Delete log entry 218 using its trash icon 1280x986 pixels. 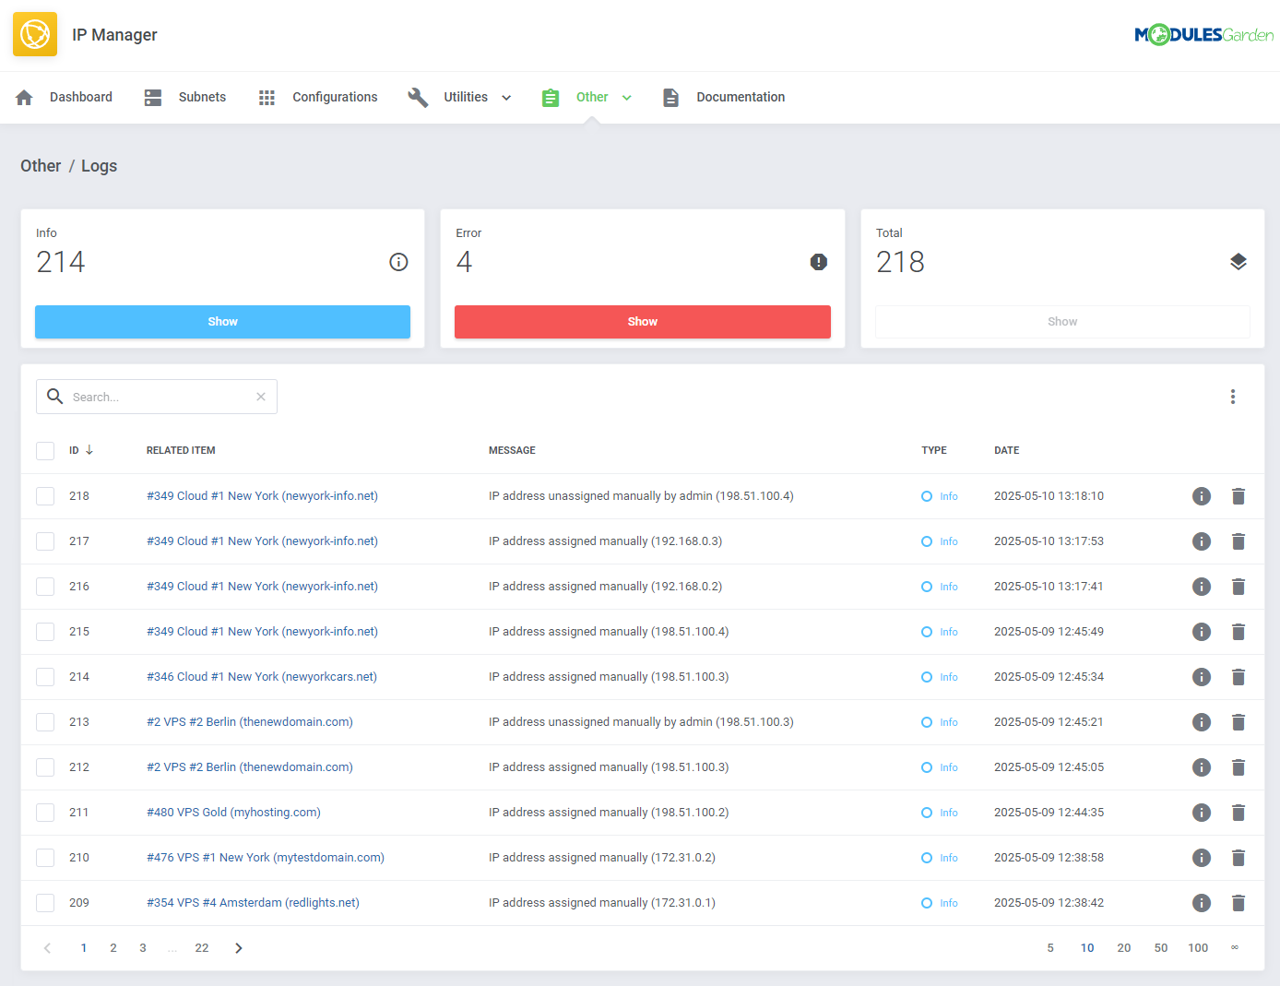tap(1239, 495)
